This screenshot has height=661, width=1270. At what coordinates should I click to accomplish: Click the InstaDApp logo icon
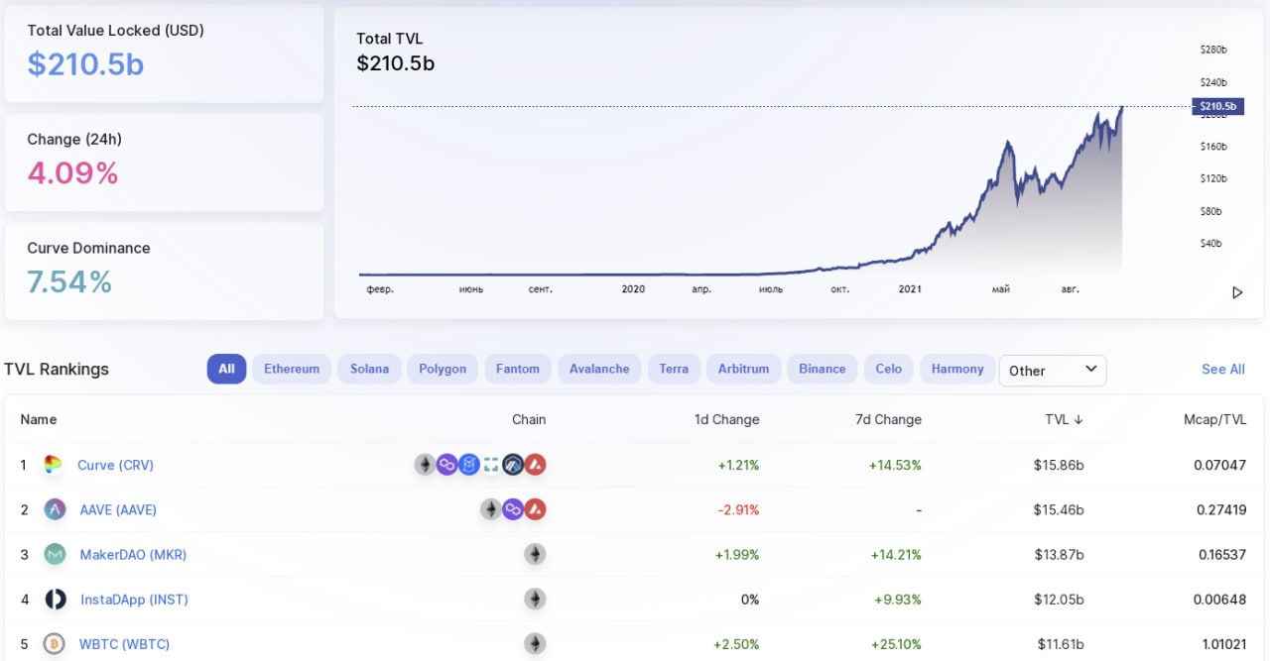[55, 599]
